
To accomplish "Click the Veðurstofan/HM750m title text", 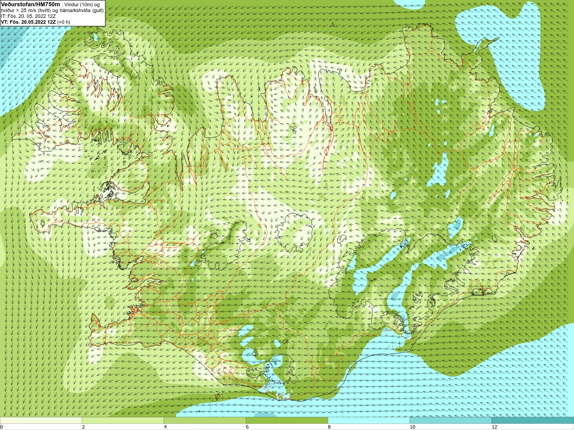I will click(30, 4).
